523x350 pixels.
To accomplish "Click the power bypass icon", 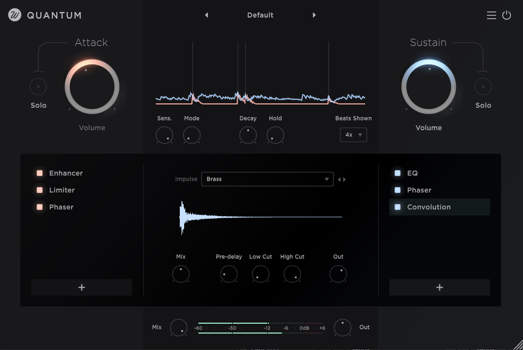I will (507, 15).
